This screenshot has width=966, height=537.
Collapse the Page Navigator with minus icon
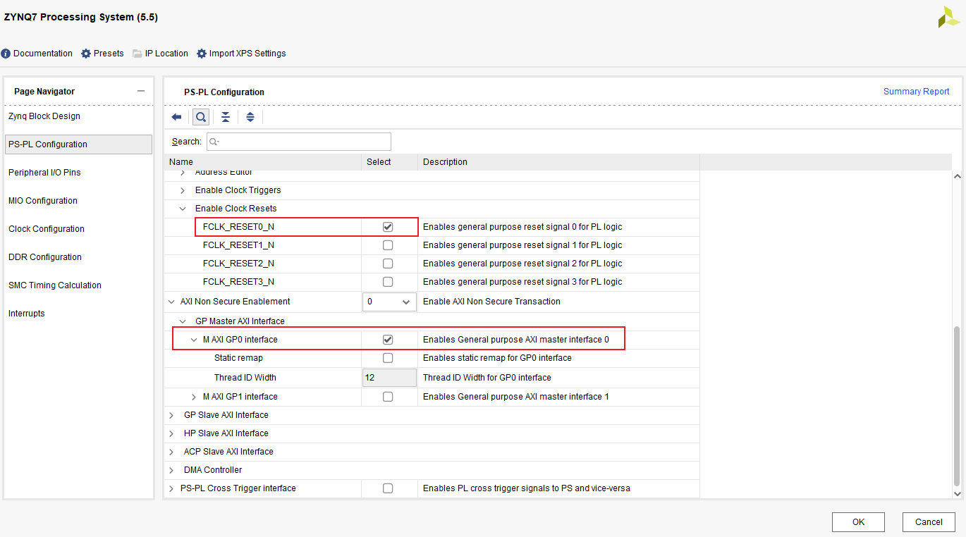tap(141, 91)
